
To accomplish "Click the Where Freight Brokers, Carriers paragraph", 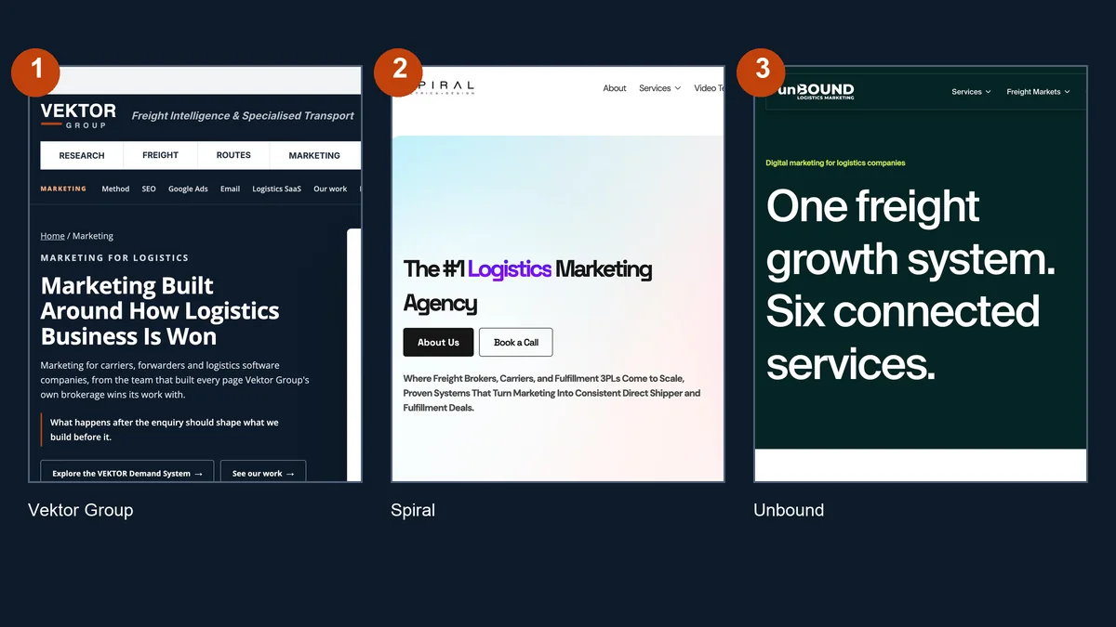I will 552,393.
